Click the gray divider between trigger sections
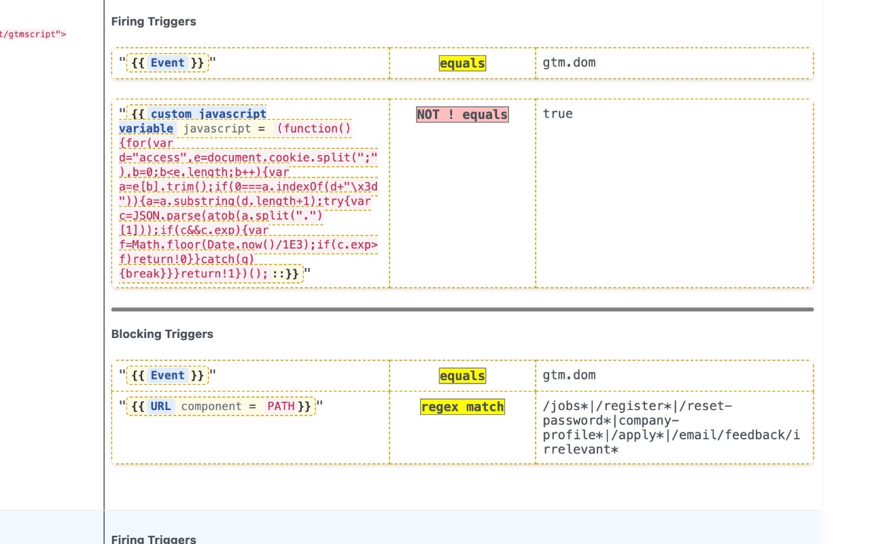 point(462,309)
